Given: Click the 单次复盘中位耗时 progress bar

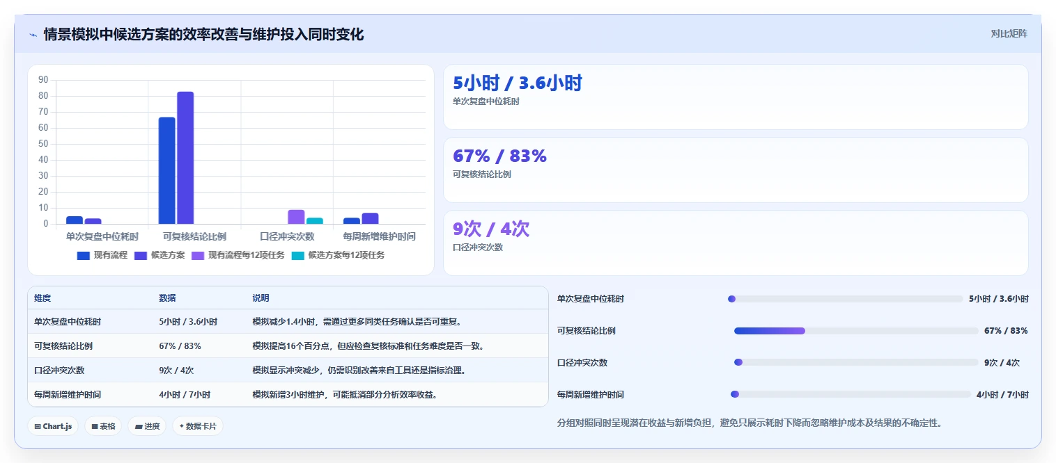Looking at the screenshot, I should click(x=845, y=299).
